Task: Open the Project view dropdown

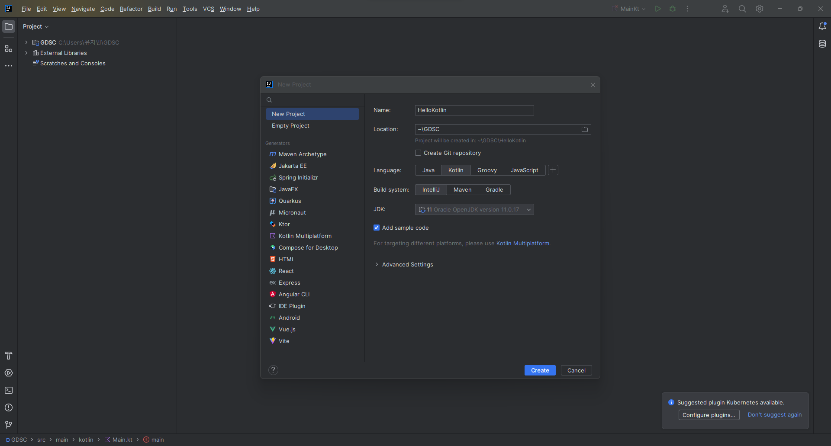Action: 36,26
